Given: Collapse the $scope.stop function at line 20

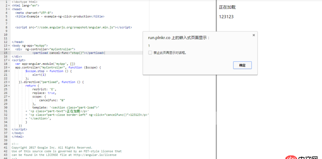Looking at the screenshot, I should click(9, 71).
